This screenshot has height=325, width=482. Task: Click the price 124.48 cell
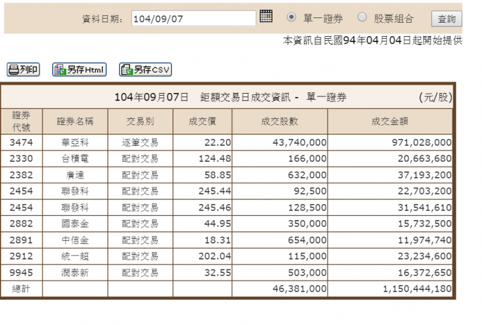(202, 158)
